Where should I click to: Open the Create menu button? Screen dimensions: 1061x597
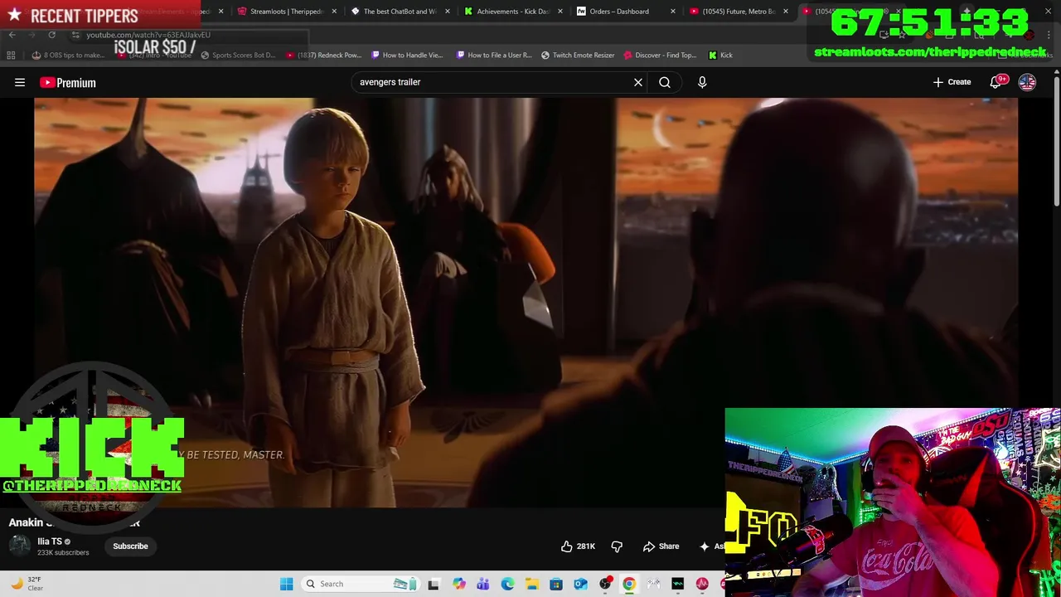tap(952, 82)
